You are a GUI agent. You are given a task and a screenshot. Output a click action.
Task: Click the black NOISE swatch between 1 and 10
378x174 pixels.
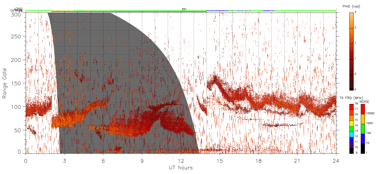coord(363,149)
